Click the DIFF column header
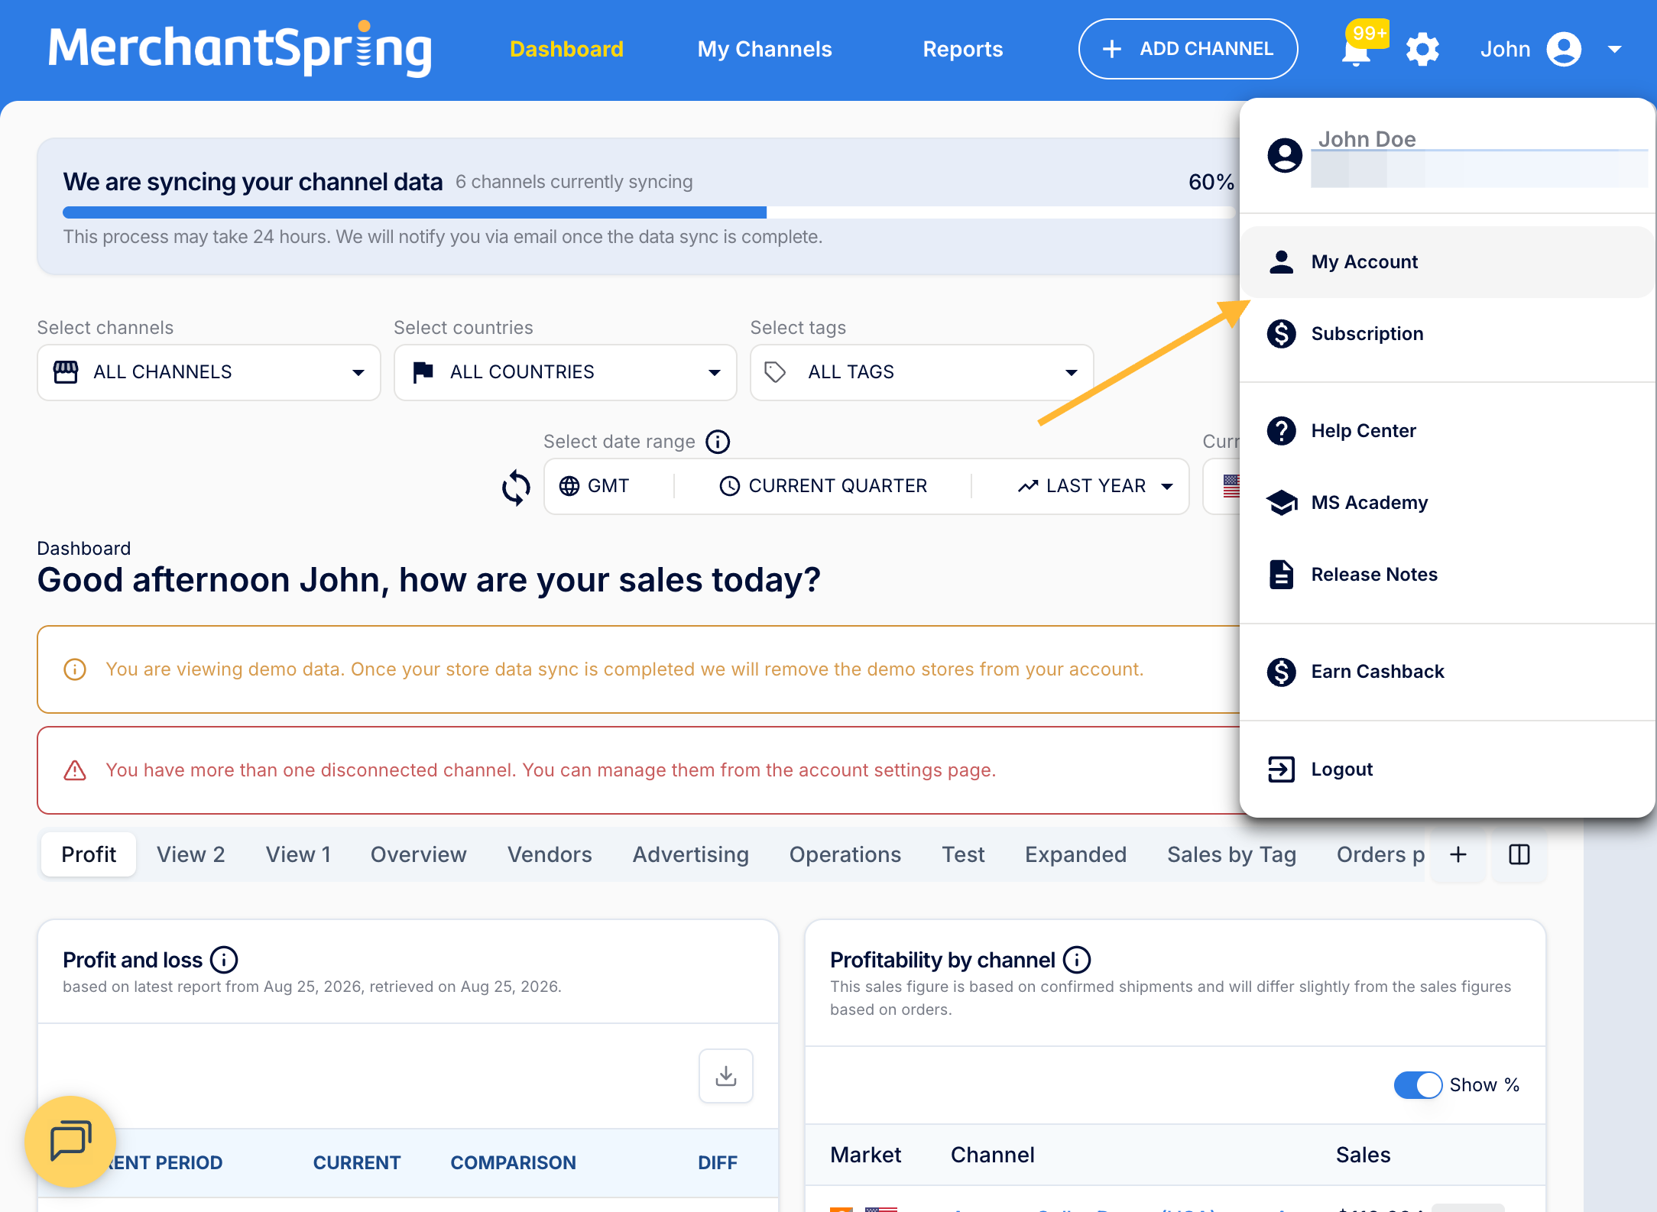1657x1212 pixels. click(718, 1163)
